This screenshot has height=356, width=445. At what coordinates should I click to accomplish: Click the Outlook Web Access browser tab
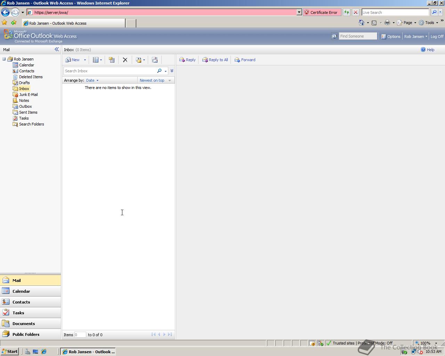[73, 23]
